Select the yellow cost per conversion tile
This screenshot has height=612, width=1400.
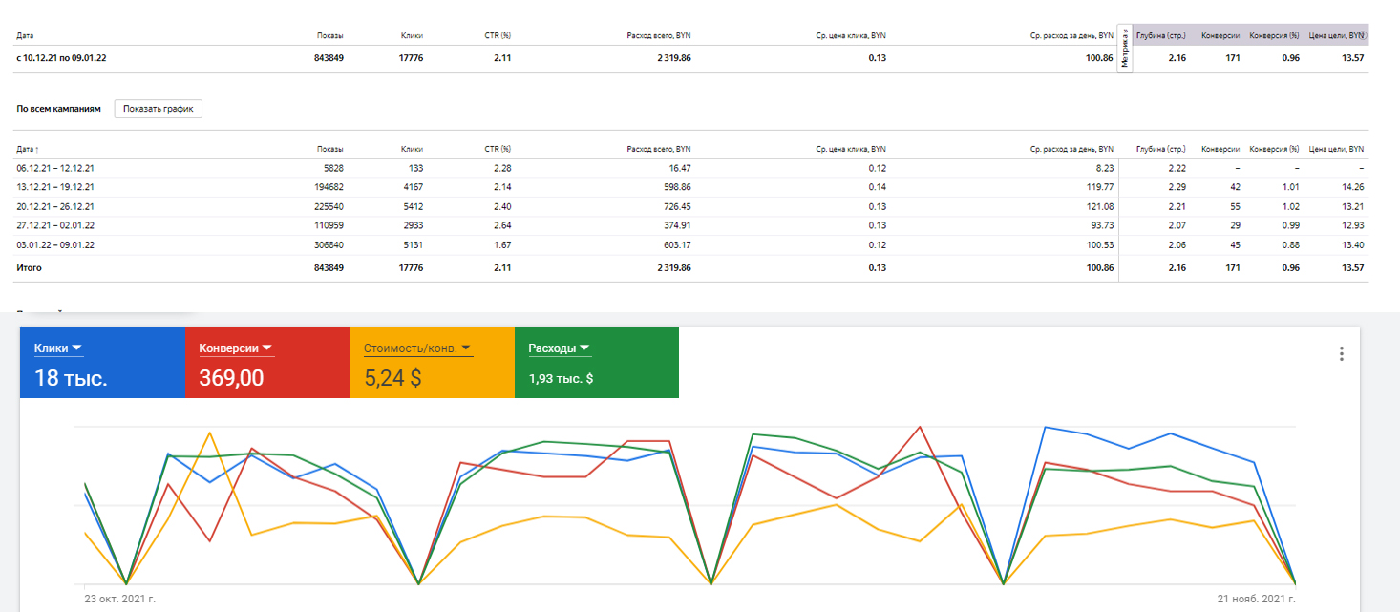(x=432, y=363)
